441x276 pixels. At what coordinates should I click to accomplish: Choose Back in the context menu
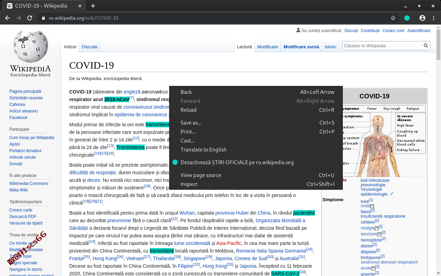(256, 92)
